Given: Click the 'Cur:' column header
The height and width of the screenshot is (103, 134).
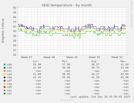Looking at the screenshot, I should click(36, 61).
